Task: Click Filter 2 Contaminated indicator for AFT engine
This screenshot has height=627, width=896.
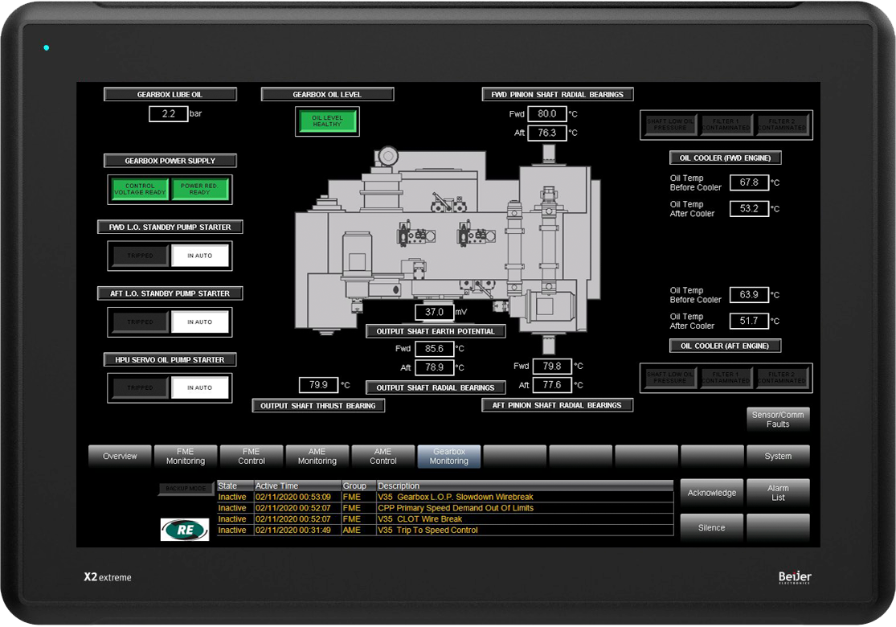Action: (x=783, y=378)
